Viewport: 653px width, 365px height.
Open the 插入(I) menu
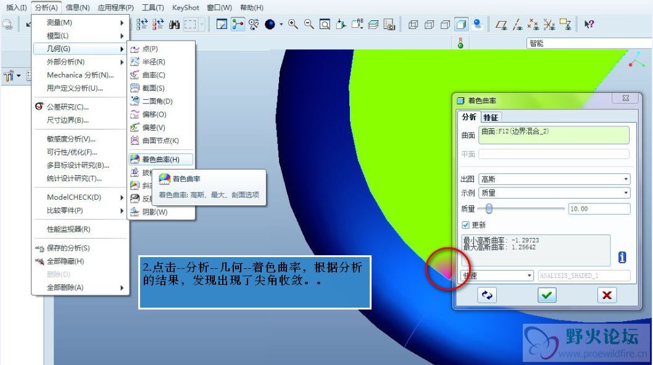16,7
